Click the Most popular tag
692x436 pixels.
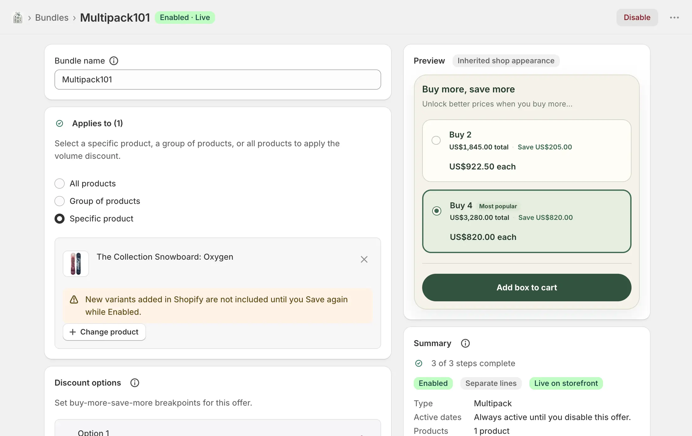coord(498,206)
